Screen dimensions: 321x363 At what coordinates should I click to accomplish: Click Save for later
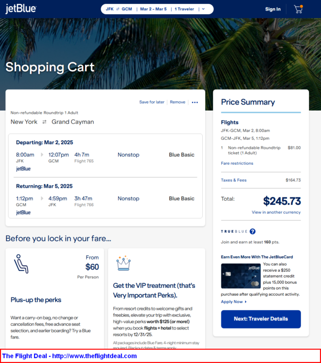tap(151, 102)
